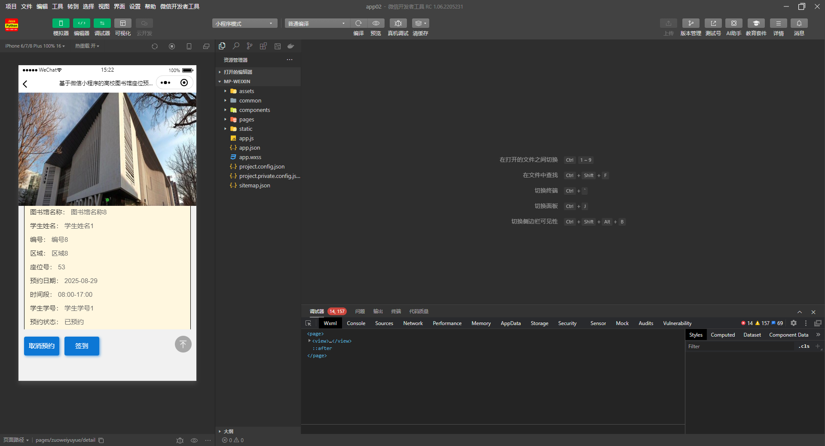Open the app.js file

(258, 138)
